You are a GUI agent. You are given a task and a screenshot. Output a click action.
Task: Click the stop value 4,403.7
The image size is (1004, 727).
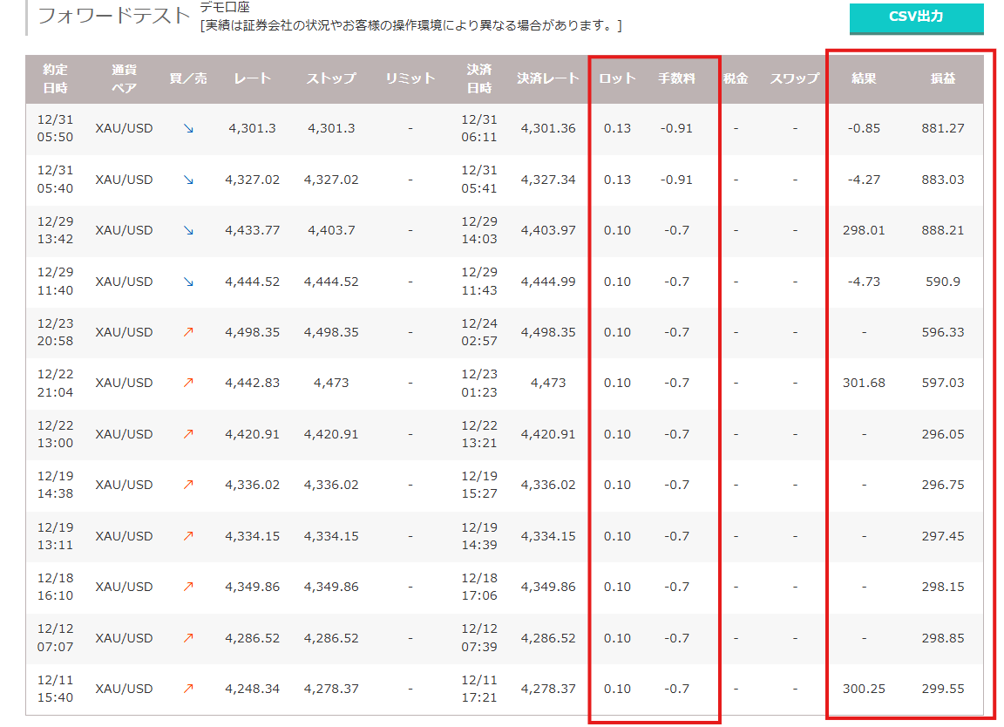tap(331, 231)
